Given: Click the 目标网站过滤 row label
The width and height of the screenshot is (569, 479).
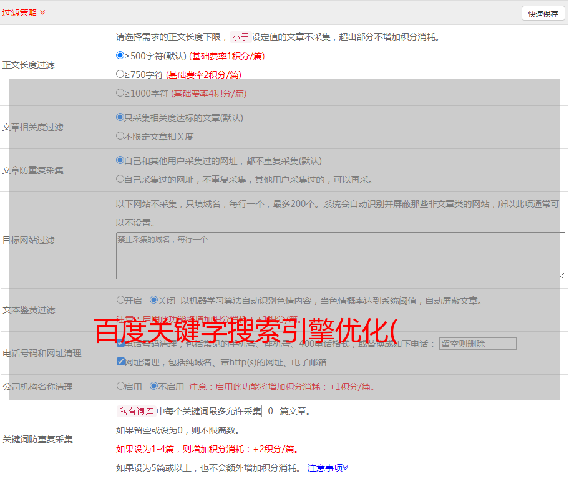Looking at the screenshot, I should tap(28, 240).
